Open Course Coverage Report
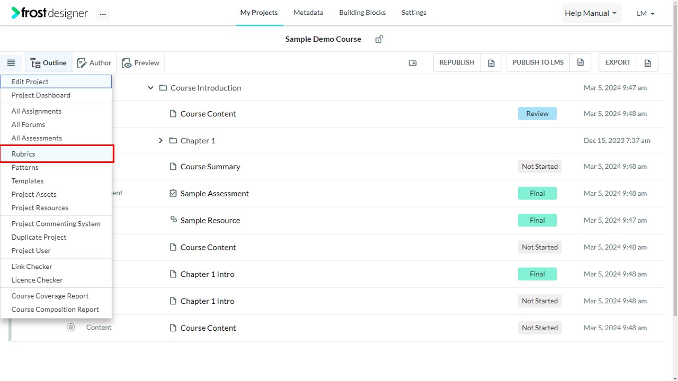This screenshot has height=381, width=678. pos(56,296)
